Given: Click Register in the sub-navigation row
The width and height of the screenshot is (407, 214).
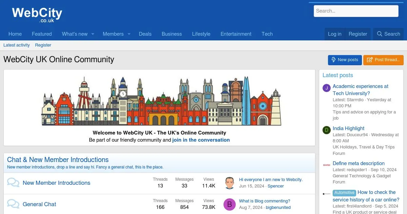Looking at the screenshot, I should [x=43, y=45].
